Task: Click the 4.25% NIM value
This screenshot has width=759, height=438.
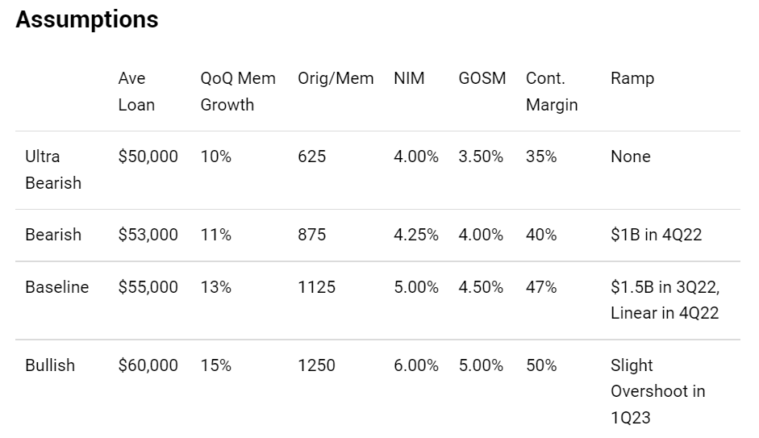Action: click(x=416, y=235)
